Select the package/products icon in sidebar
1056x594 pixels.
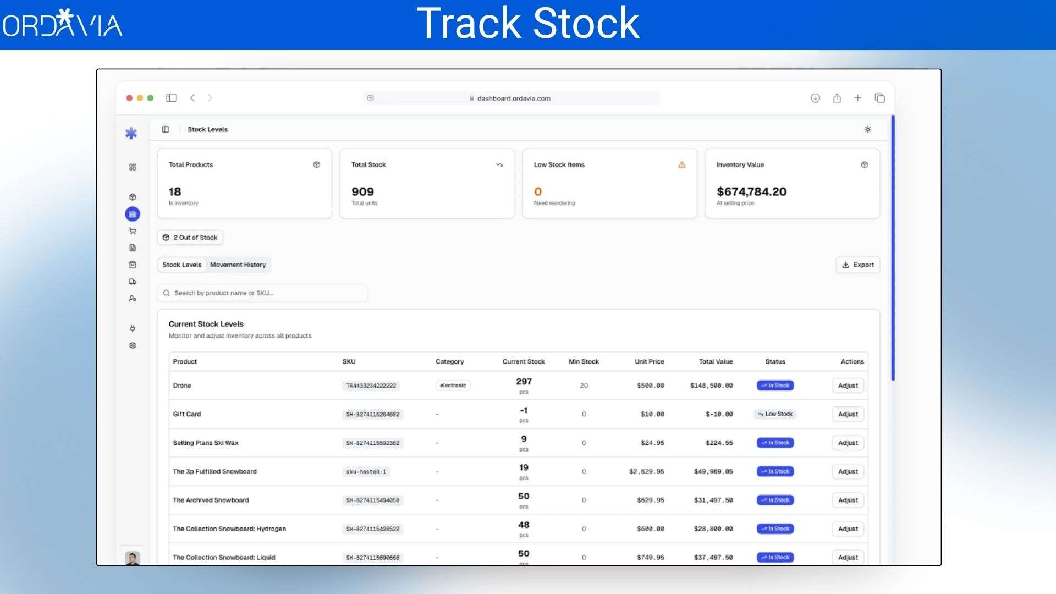coord(132,196)
